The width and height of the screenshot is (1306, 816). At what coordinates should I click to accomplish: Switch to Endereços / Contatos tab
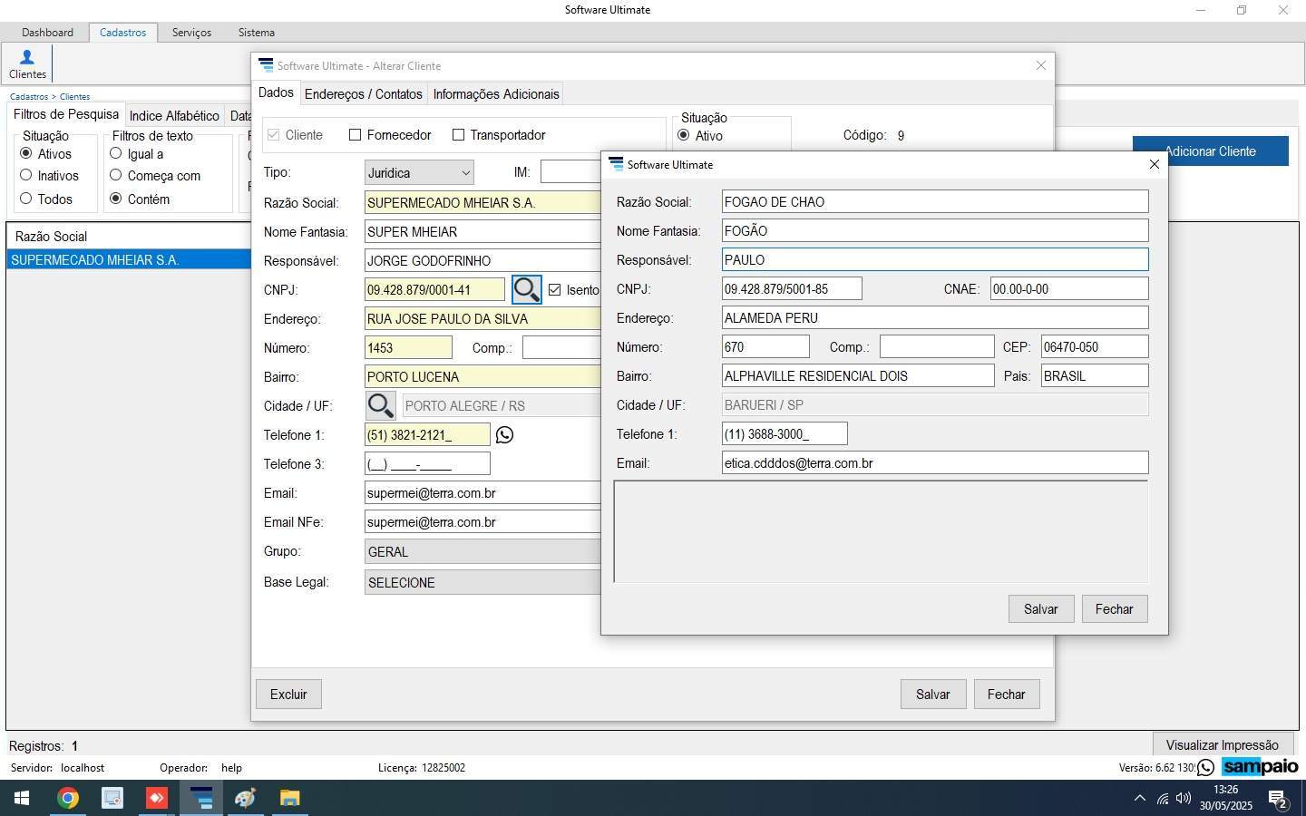(364, 94)
